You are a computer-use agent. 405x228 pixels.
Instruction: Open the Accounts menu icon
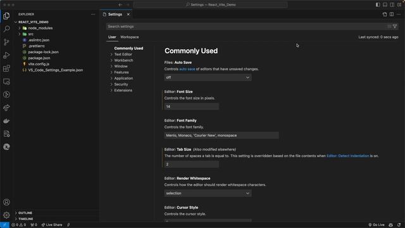click(x=6, y=202)
